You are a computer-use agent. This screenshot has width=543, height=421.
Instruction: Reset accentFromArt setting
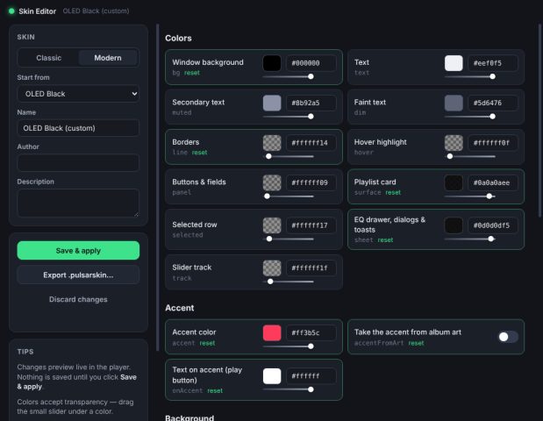point(416,343)
